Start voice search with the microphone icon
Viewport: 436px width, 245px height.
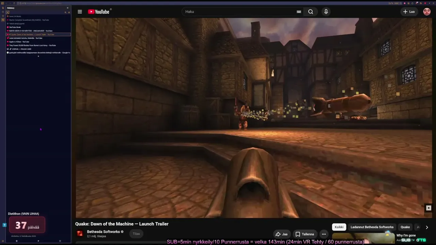click(326, 12)
